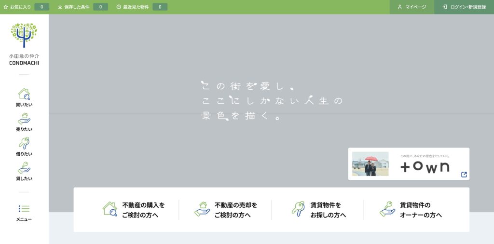The width and height of the screenshot is (494, 244).
Task: Click the 買いたい sidebar label
Action: [x=24, y=105]
